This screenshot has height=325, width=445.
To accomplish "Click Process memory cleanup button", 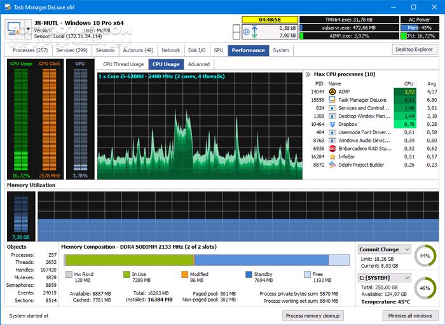I will (x=313, y=315).
